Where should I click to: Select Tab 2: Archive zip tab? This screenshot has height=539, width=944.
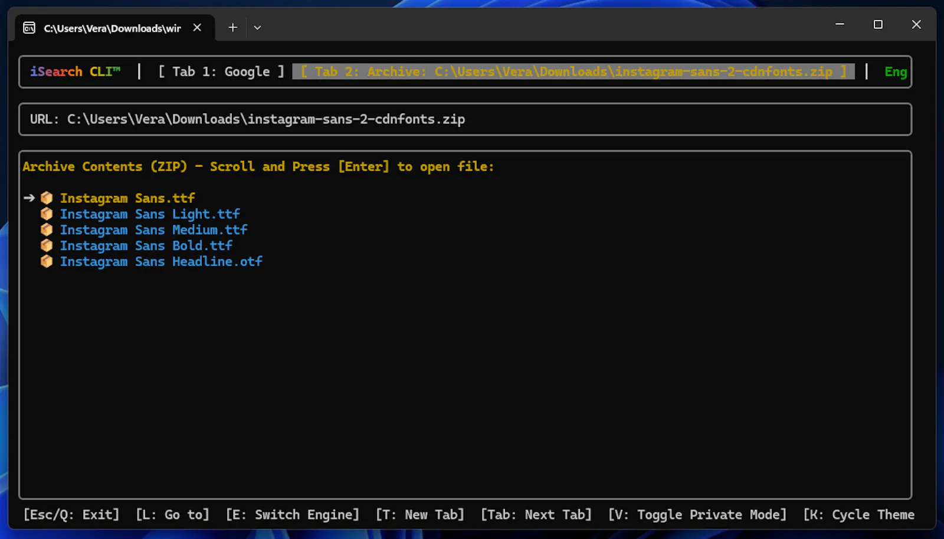(x=573, y=72)
